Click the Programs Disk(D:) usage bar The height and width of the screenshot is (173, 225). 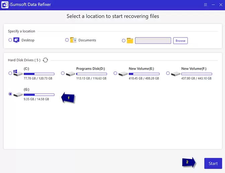(x=91, y=74)
